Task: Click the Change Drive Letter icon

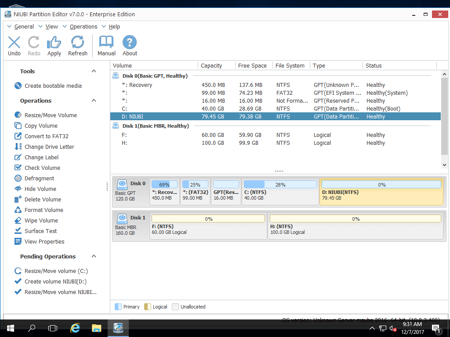Action: [18, 147]
